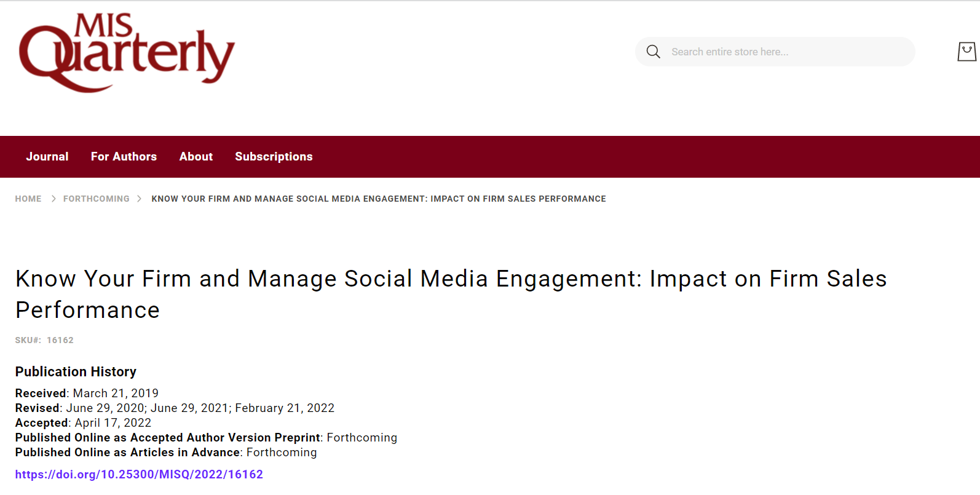Click the Accepted Author Version Preprint line
The height and width of the screenshot is (495, 980).
[x=206, y=437]
